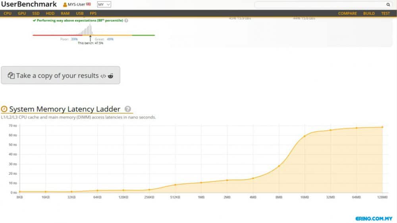Click the Reddit icon in copy button

[x=111, y=76]
